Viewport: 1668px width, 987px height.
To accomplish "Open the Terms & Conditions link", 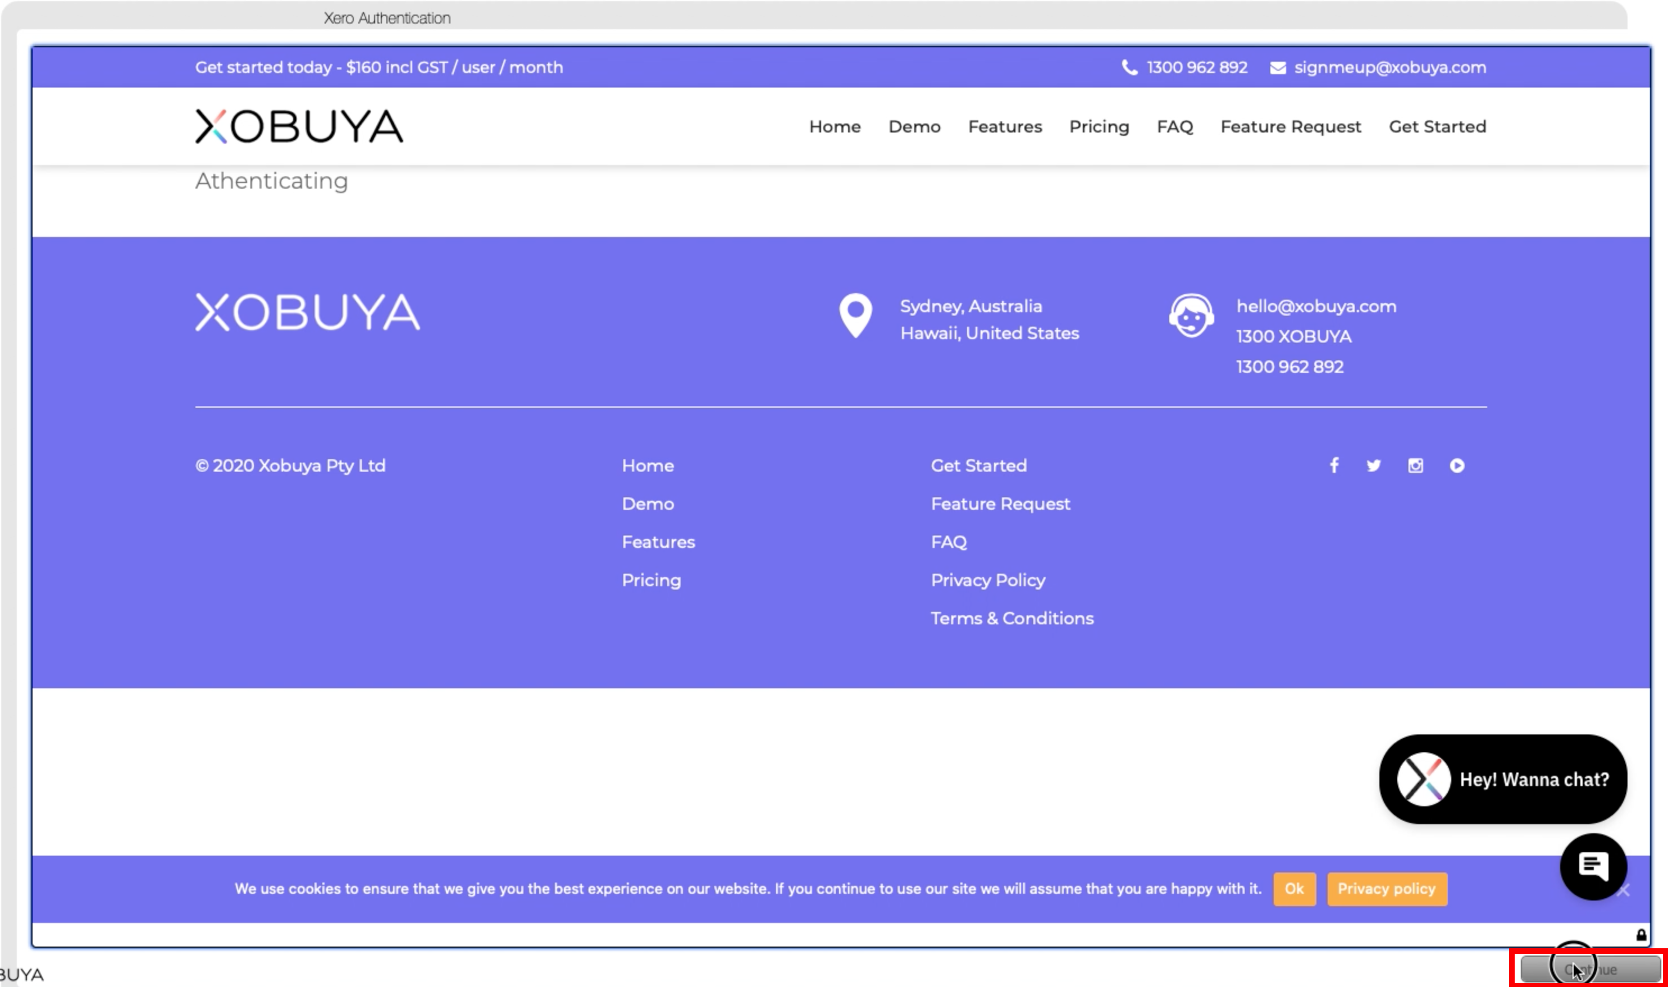I will [x=1011, y=619].
